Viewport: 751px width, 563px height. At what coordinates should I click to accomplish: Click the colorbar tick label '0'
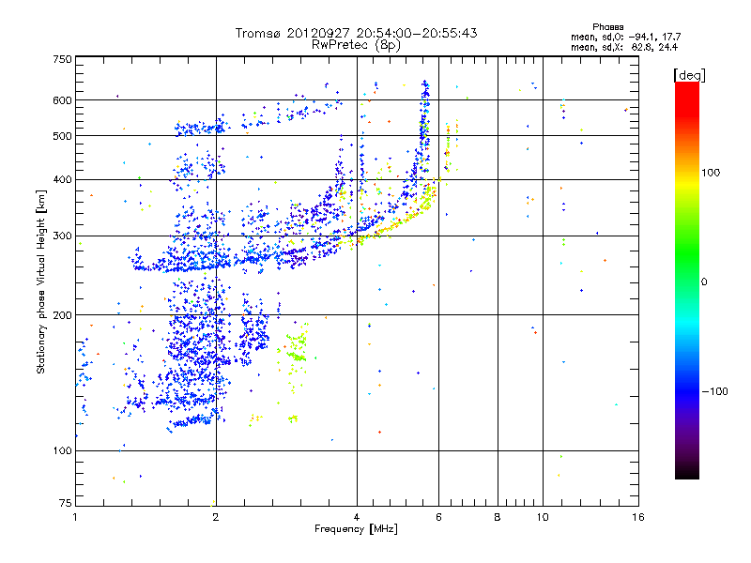(x=704, y=282)
